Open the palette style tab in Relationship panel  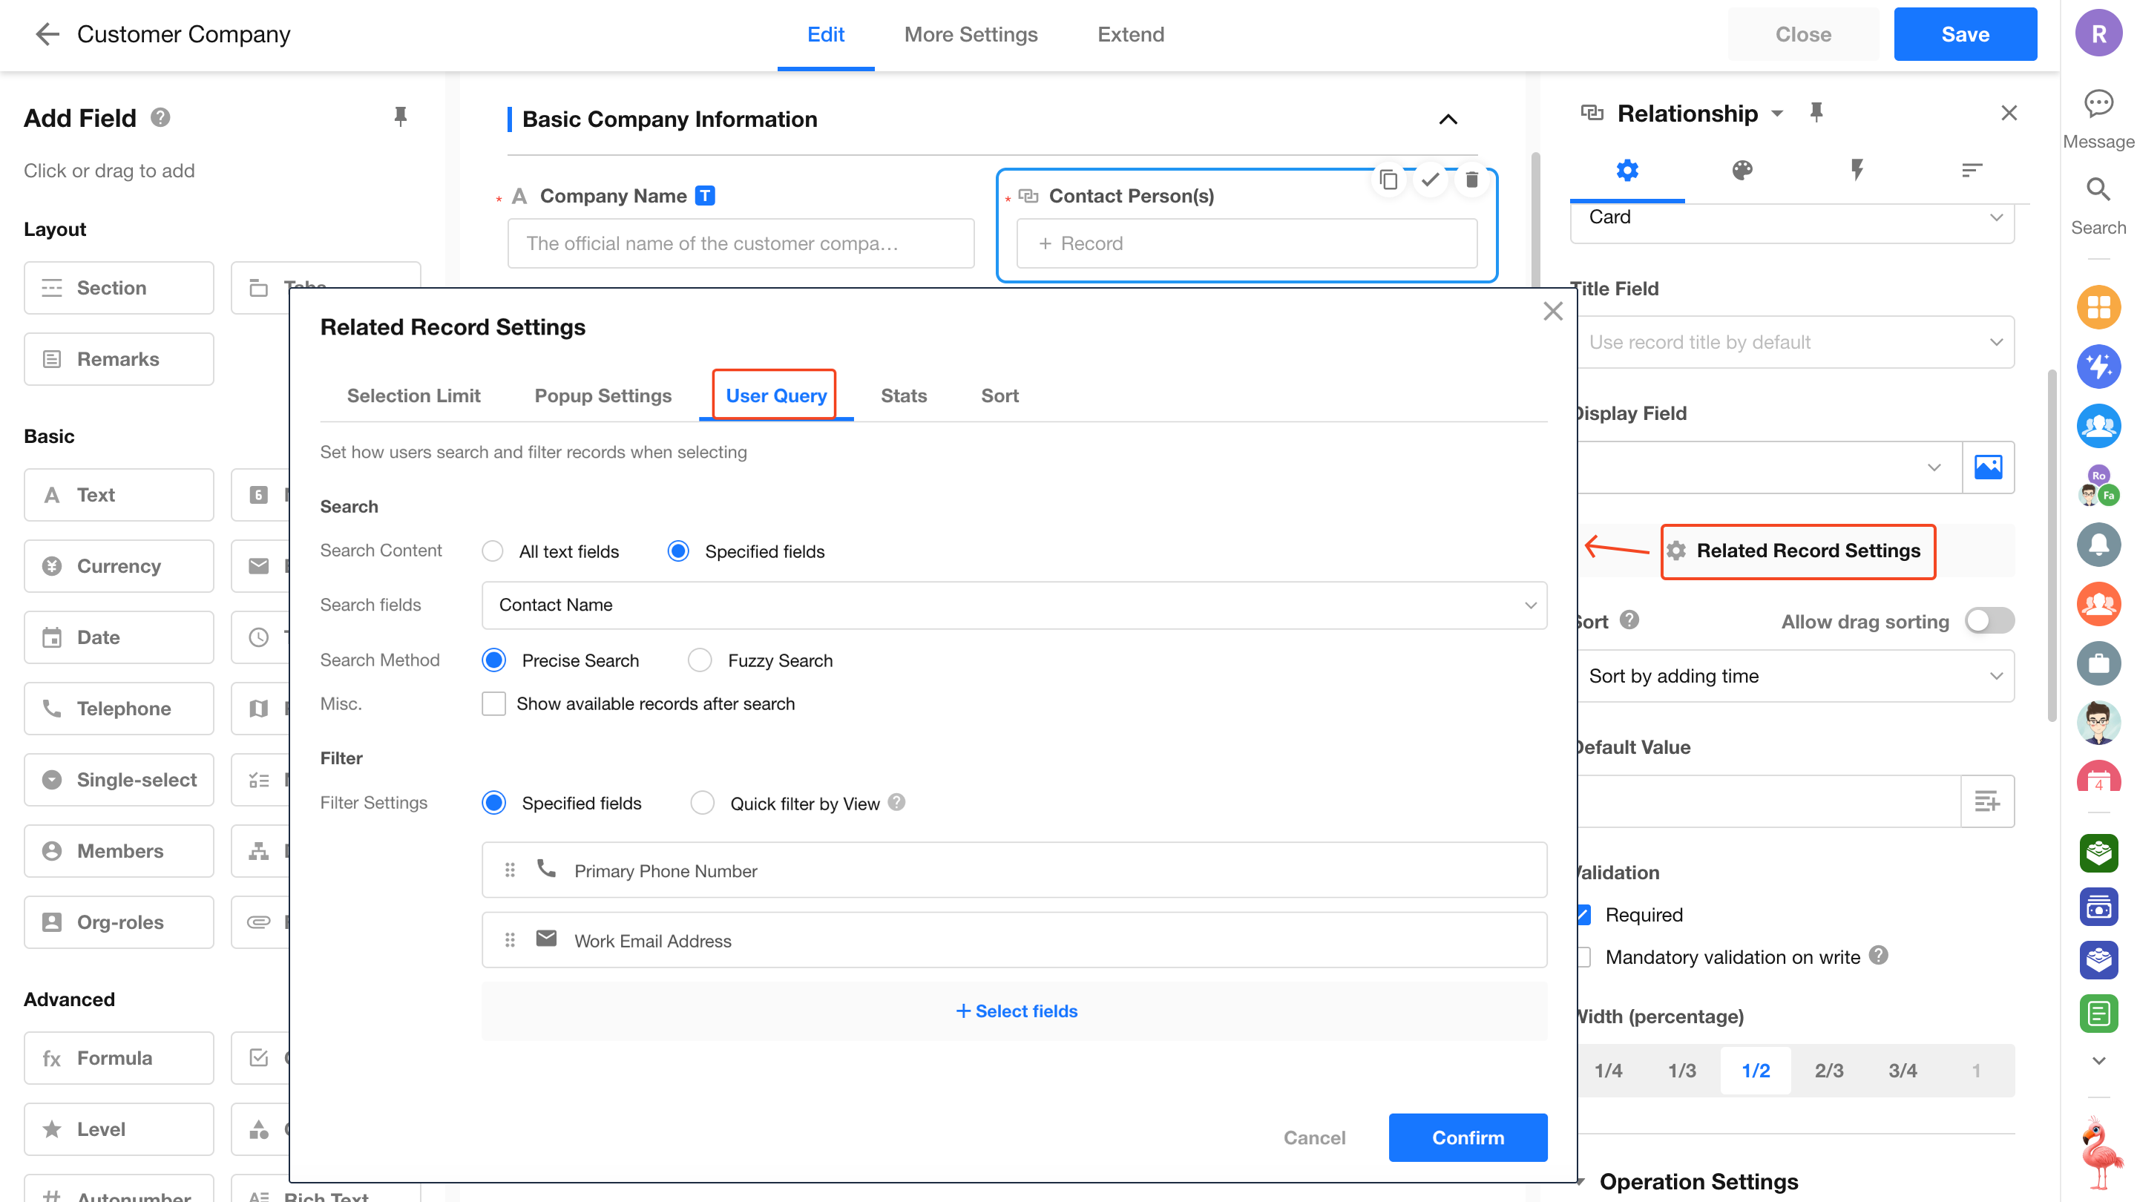pyautogui.click(x=1742, y=171)
